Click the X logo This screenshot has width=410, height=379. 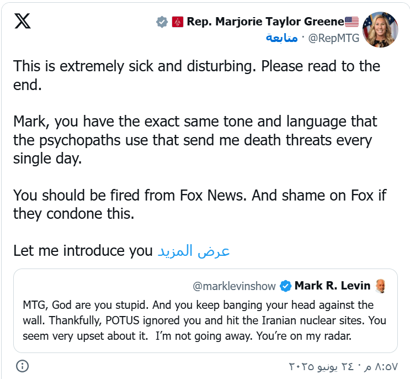[x=23, y=22]
